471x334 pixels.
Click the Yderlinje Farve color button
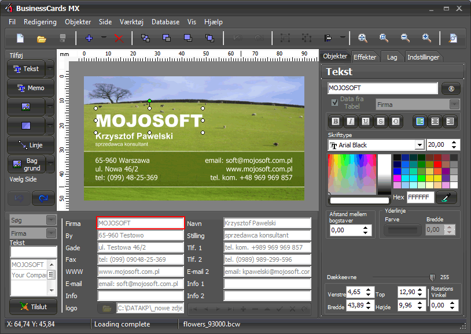(403, 230)
